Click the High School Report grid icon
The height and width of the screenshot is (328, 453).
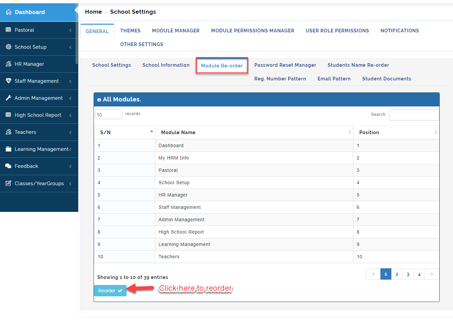pyautogui.click(x=9, y=115)
